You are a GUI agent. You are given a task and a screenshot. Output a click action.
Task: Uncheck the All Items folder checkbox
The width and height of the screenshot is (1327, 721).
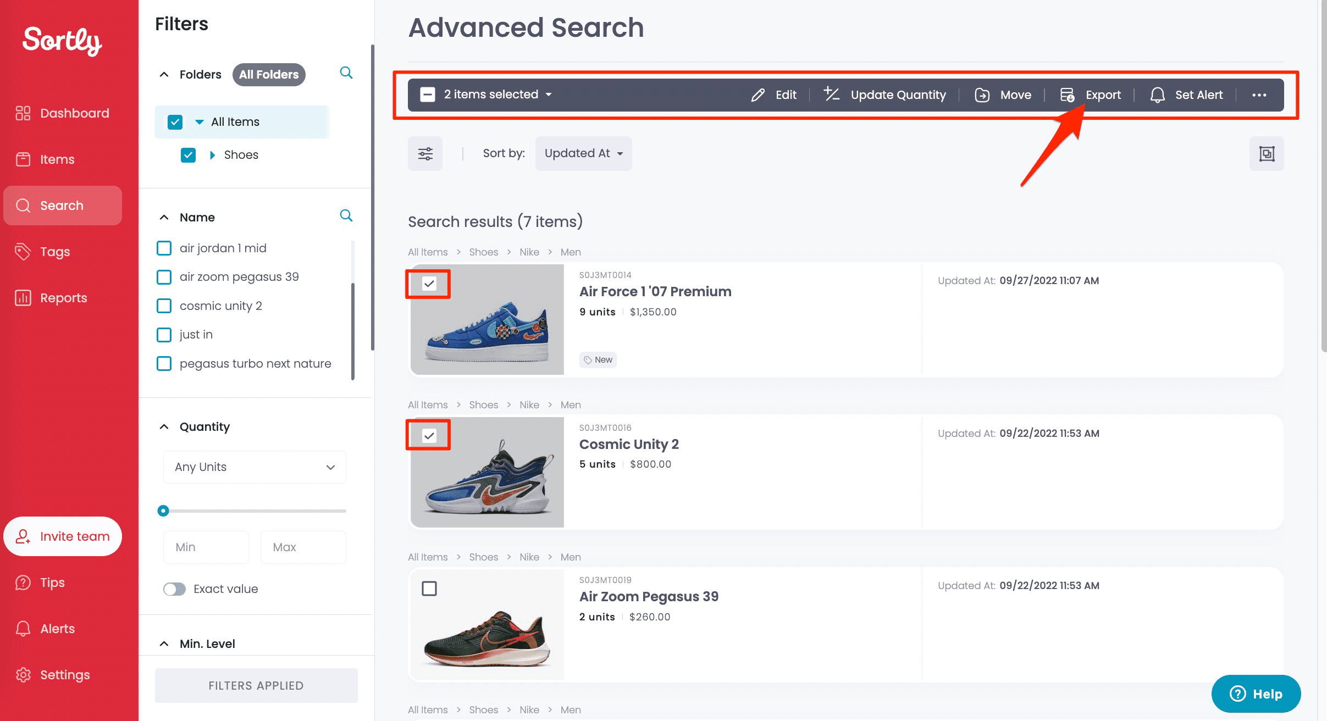coord(175,122)
